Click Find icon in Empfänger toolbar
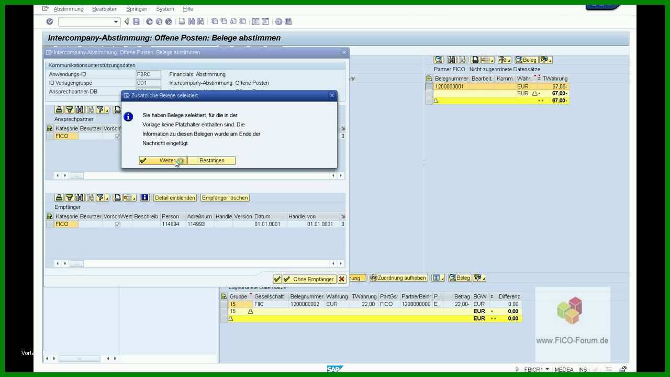Viewport: 670px width, 377px height. (80, 197)
